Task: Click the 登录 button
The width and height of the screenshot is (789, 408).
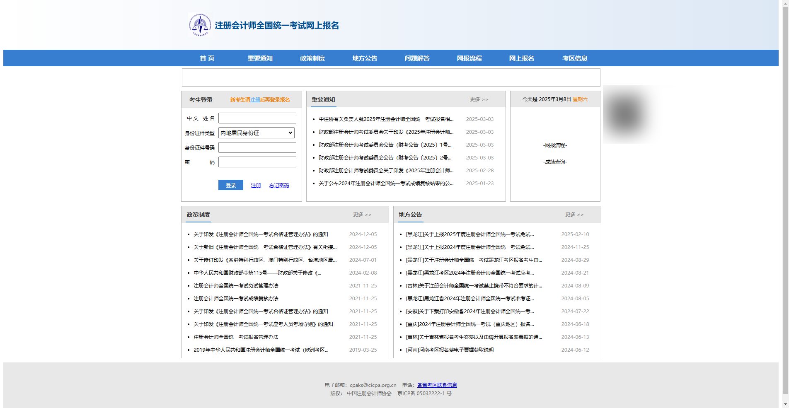Action: [x=230, y=185]
